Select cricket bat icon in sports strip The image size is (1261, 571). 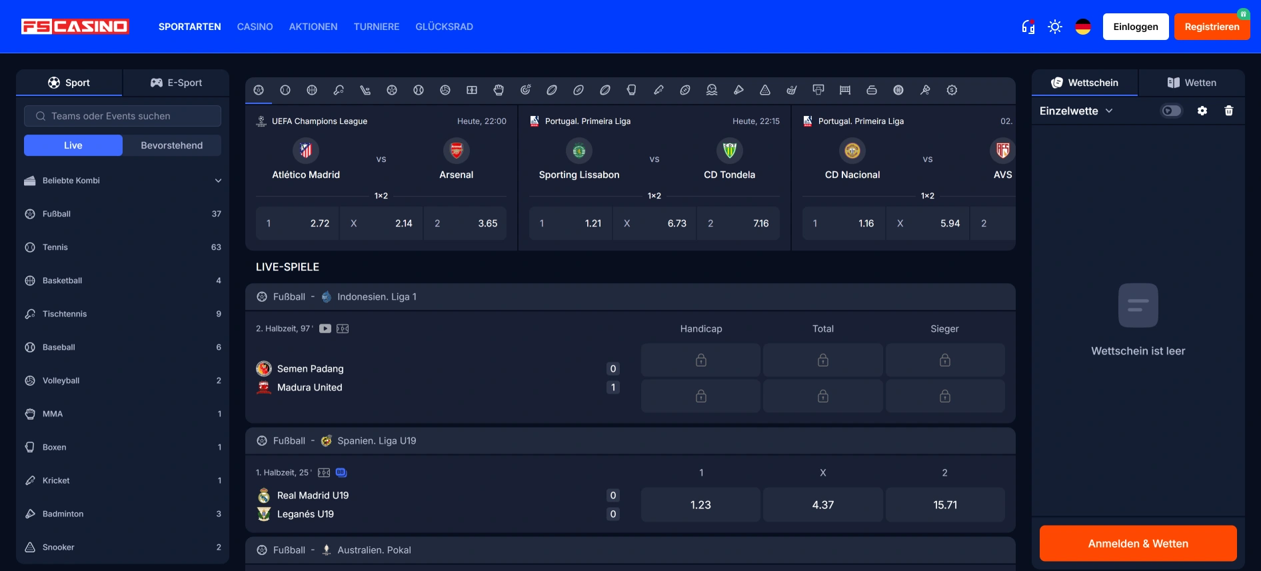[658, 90]
